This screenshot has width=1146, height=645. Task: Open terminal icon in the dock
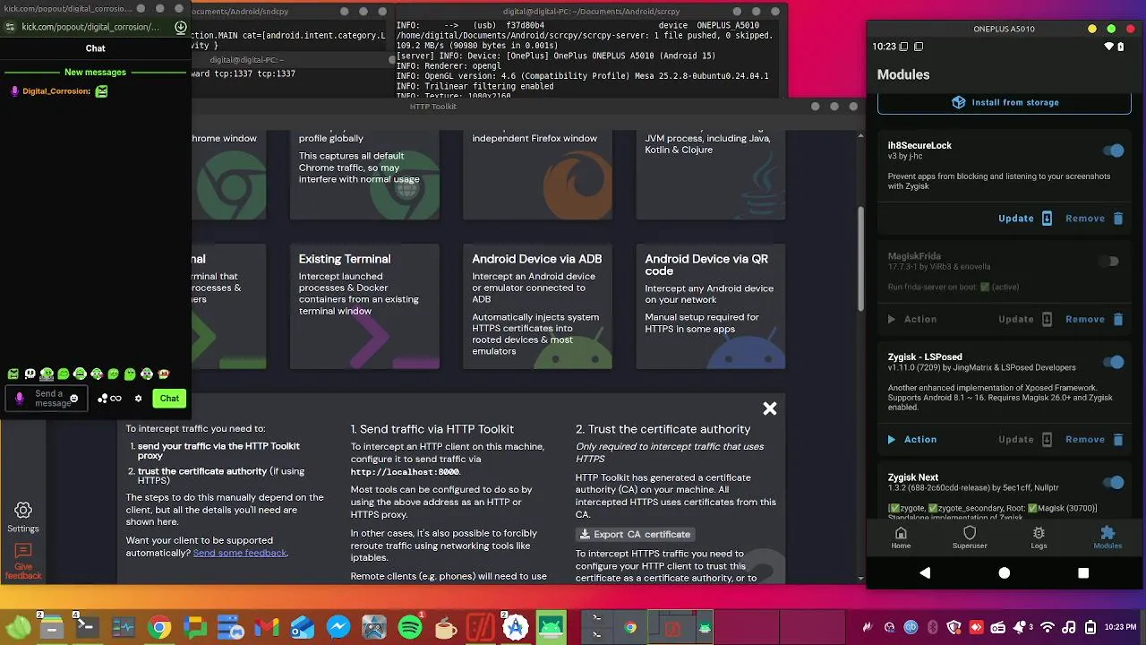87,628
